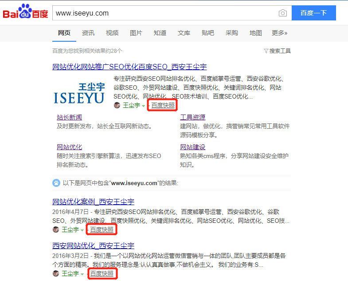Go to the 采购 tab
Viewport: 348px width, 281px height.
click(x=232, y=33)
